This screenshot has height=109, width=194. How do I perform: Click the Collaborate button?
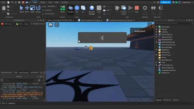click(x=166, y=2)
